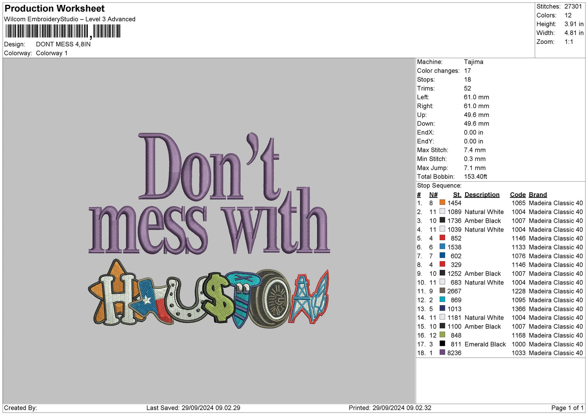Click code 1366 in stop 13

click(x=518, y=309)
